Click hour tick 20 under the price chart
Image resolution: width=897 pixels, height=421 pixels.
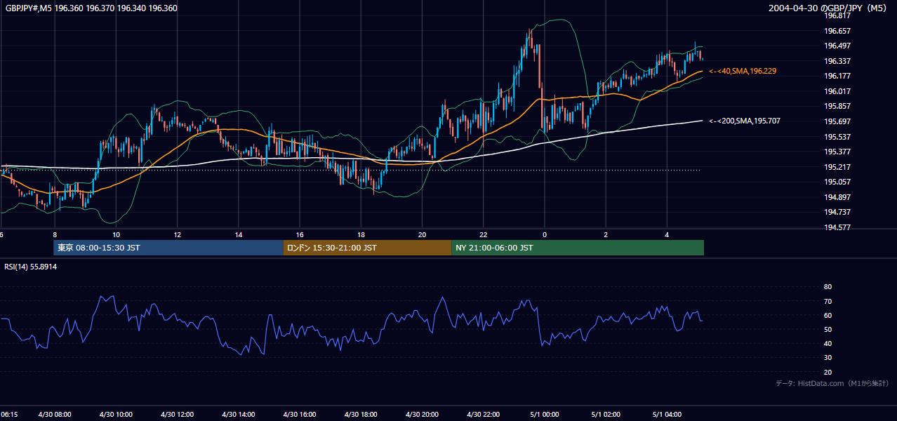click(x=422, y=235)
